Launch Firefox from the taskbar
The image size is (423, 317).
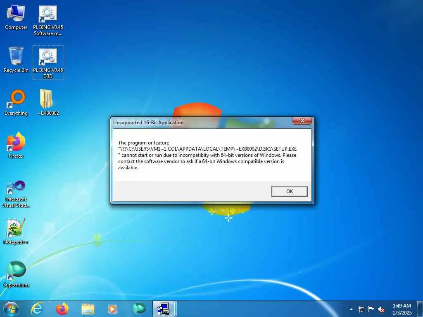pyautogui.click(x=62, y=309)
